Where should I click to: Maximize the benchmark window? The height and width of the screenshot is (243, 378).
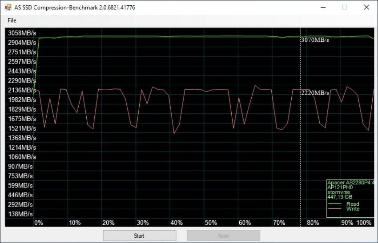[345, 8]
